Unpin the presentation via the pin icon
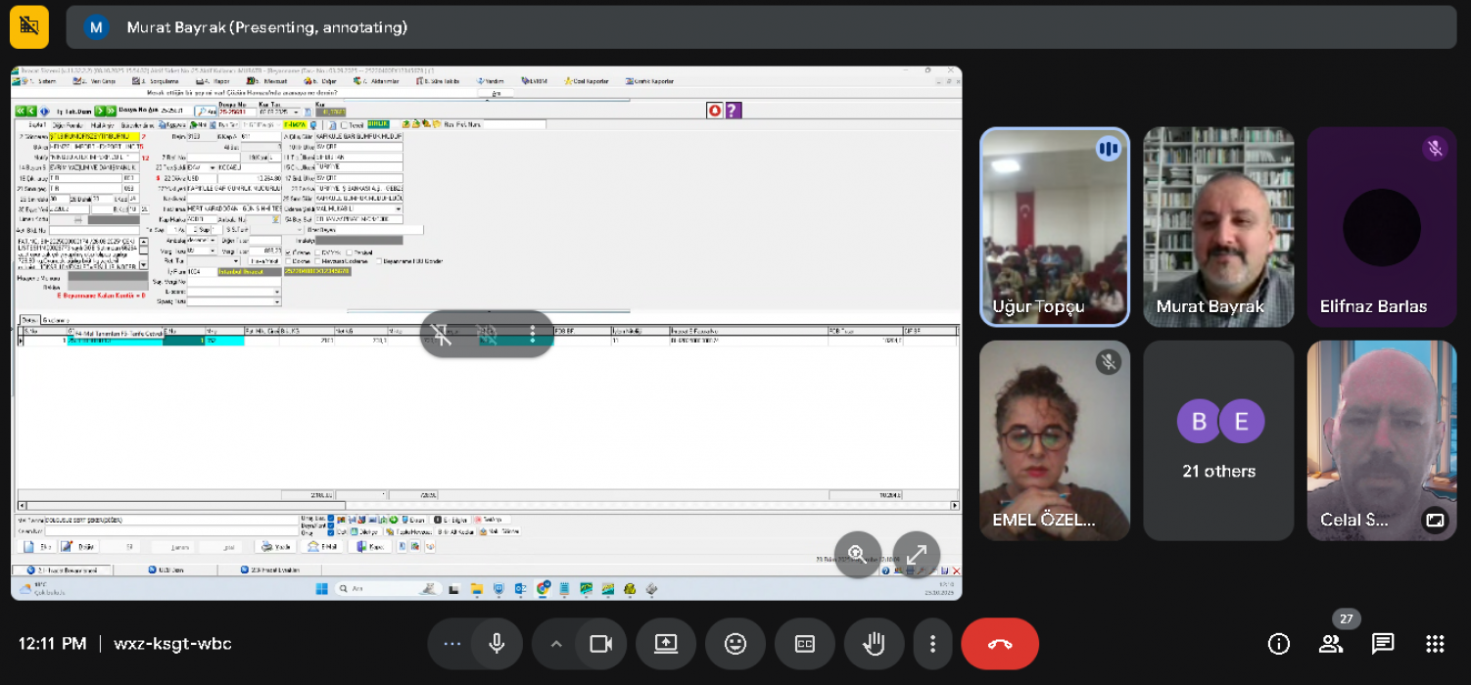 443,335
